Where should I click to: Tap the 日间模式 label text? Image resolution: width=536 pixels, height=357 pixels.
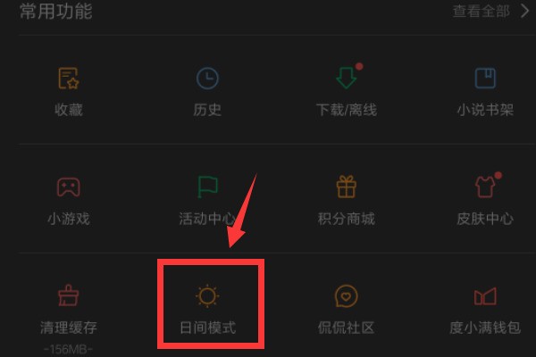click(208, 328)
